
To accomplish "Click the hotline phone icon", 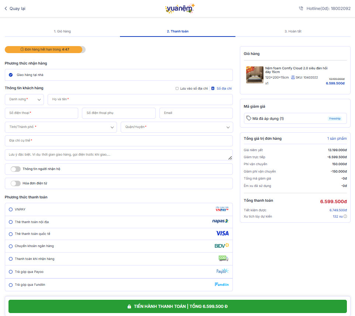I will (x=301, y=8).
